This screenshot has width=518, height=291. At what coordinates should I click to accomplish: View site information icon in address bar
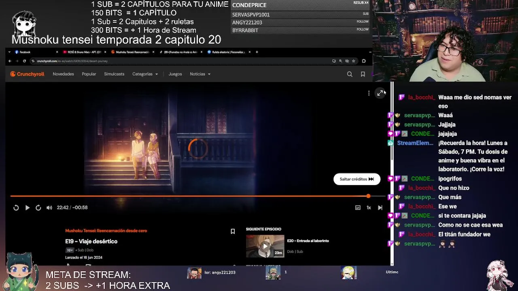33,61
